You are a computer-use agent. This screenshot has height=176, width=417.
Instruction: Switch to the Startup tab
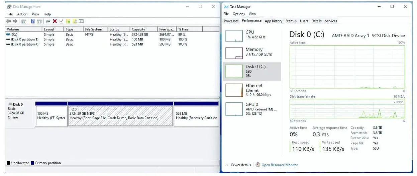click(291, 21)
